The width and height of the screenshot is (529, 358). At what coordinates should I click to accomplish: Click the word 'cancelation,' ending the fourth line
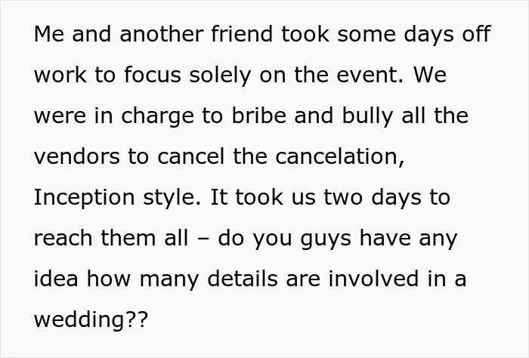point(340,157)
